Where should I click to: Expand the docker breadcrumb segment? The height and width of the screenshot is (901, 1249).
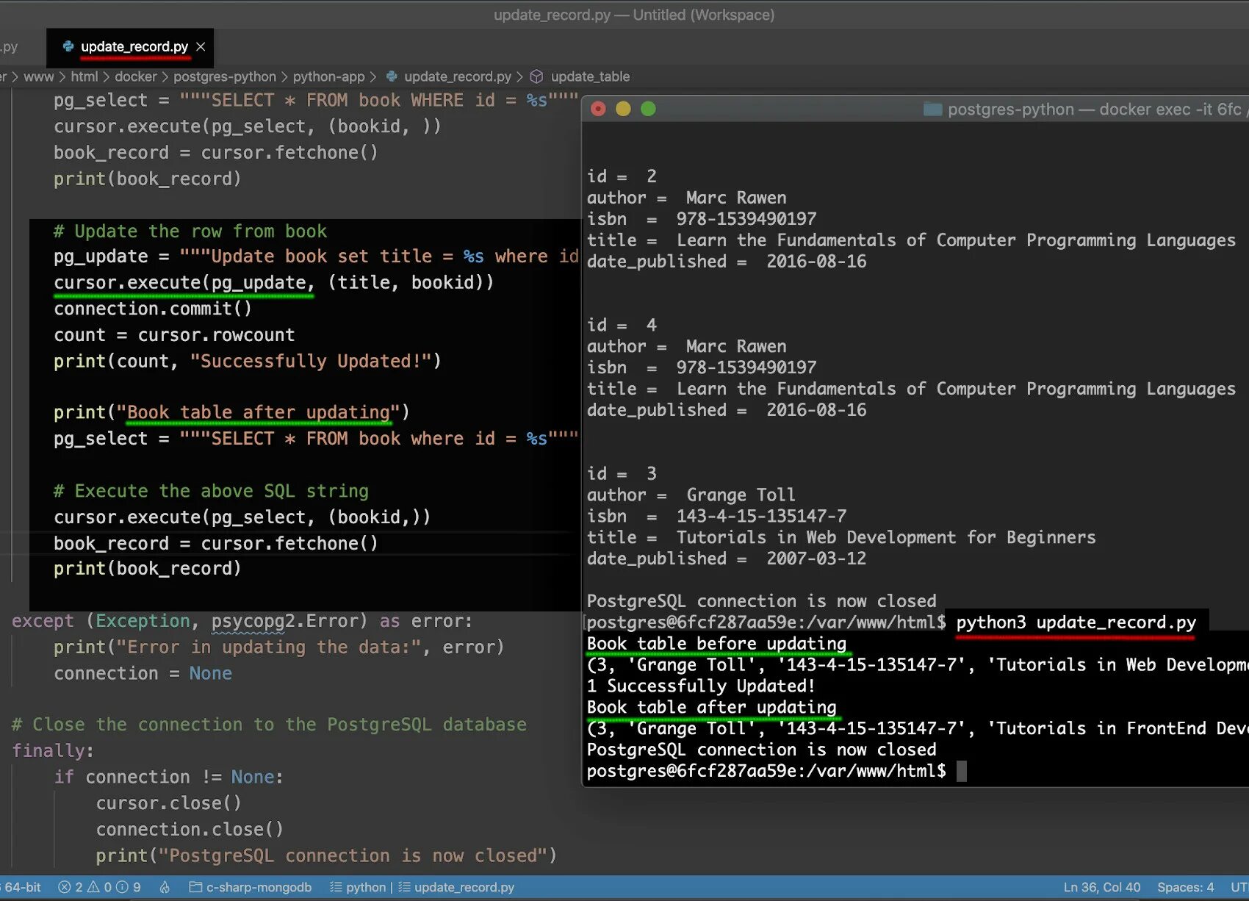tap(135, 76)
